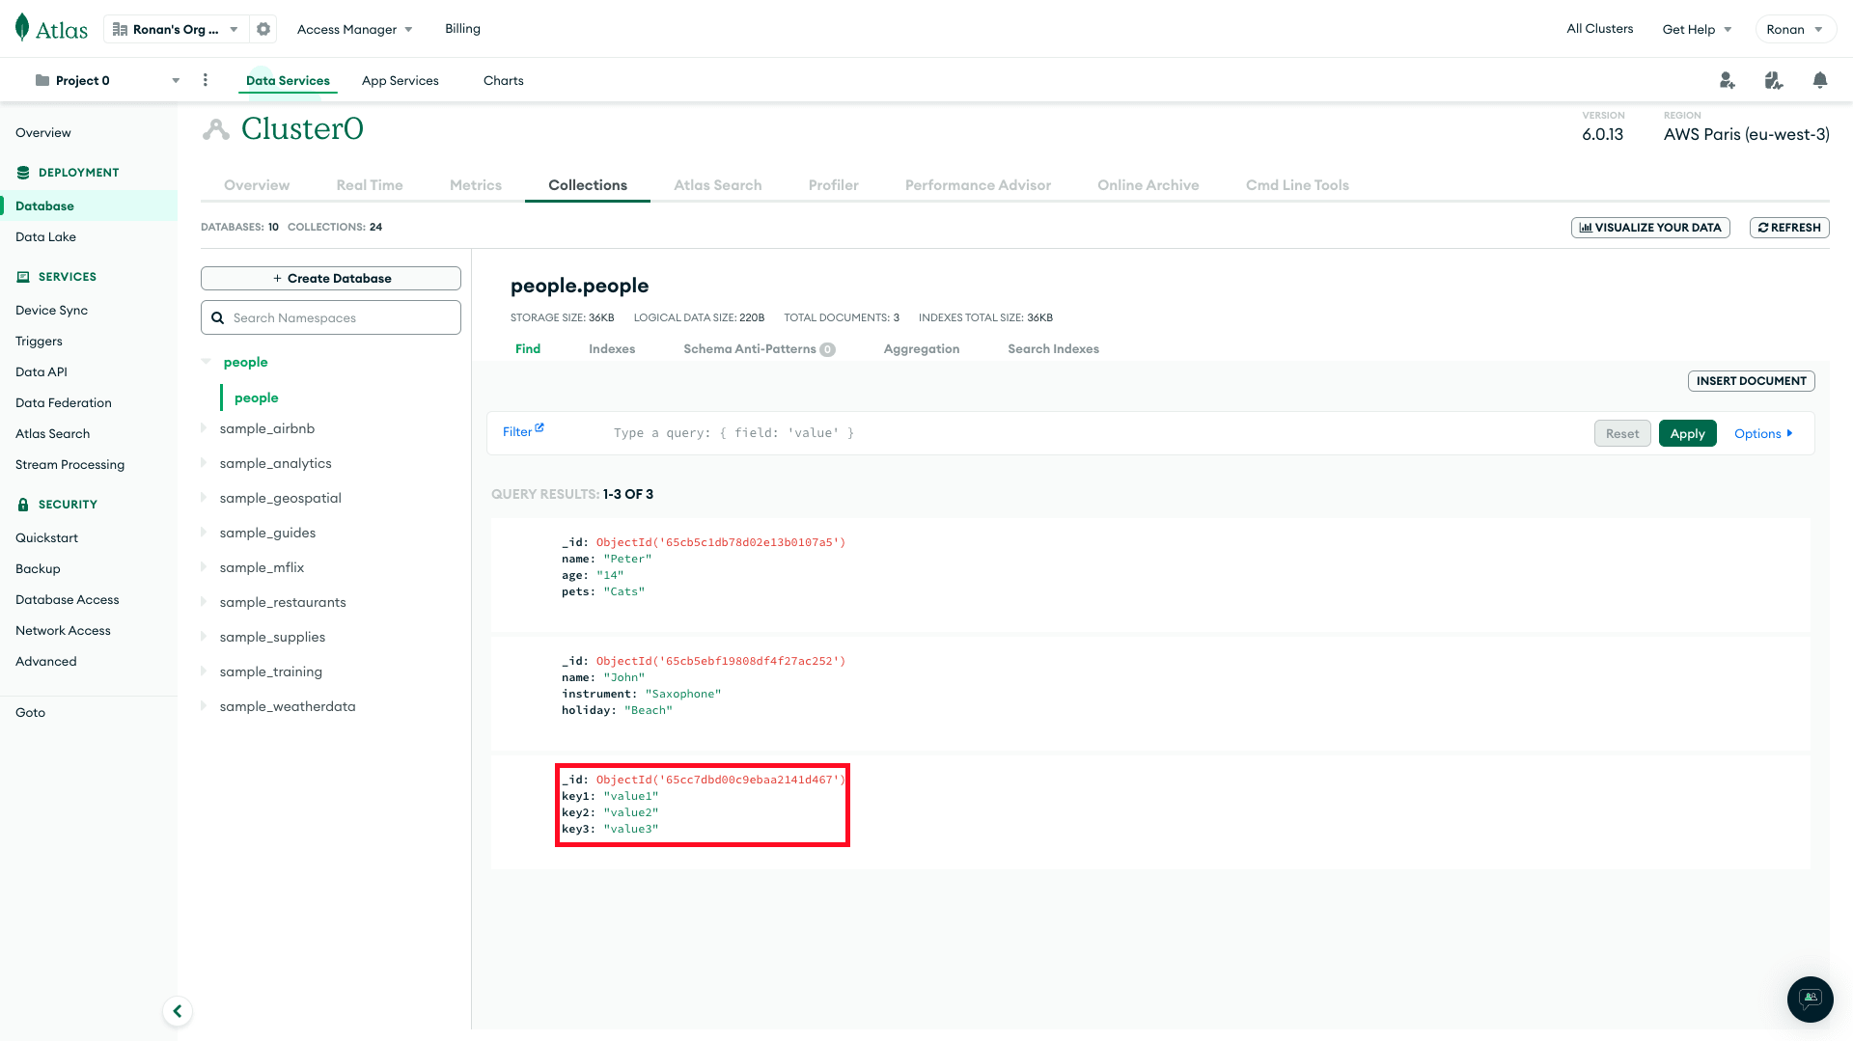Open the project activity feed icon
Image resolution: width=1853 pixels, height=1041 pixels.
point(1774,80)
